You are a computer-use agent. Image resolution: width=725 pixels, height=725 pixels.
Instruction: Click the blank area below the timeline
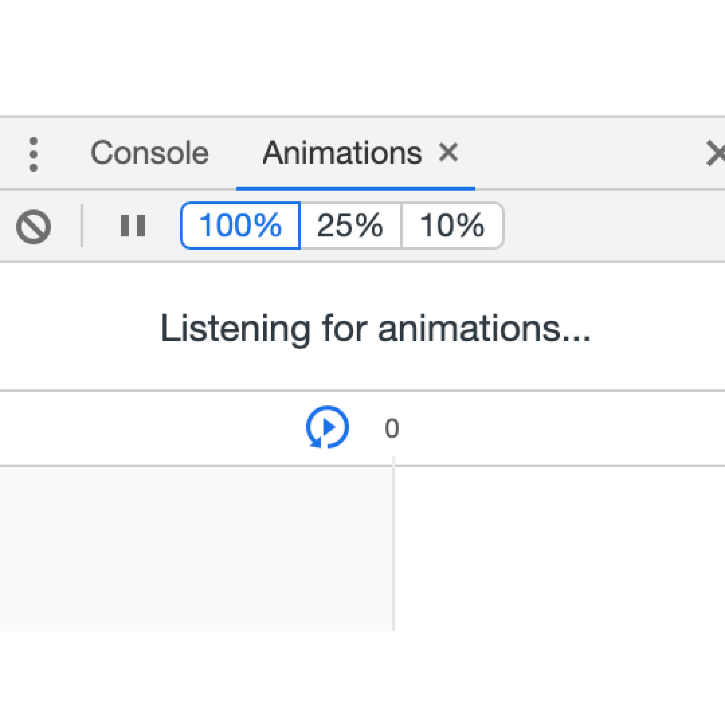[362, 678]
